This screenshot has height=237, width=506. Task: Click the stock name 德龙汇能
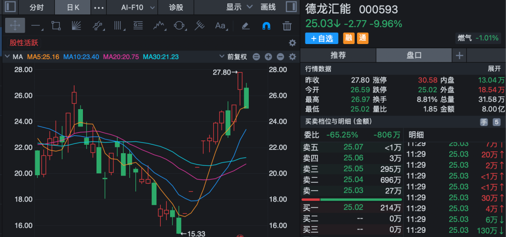pos(328,9)
